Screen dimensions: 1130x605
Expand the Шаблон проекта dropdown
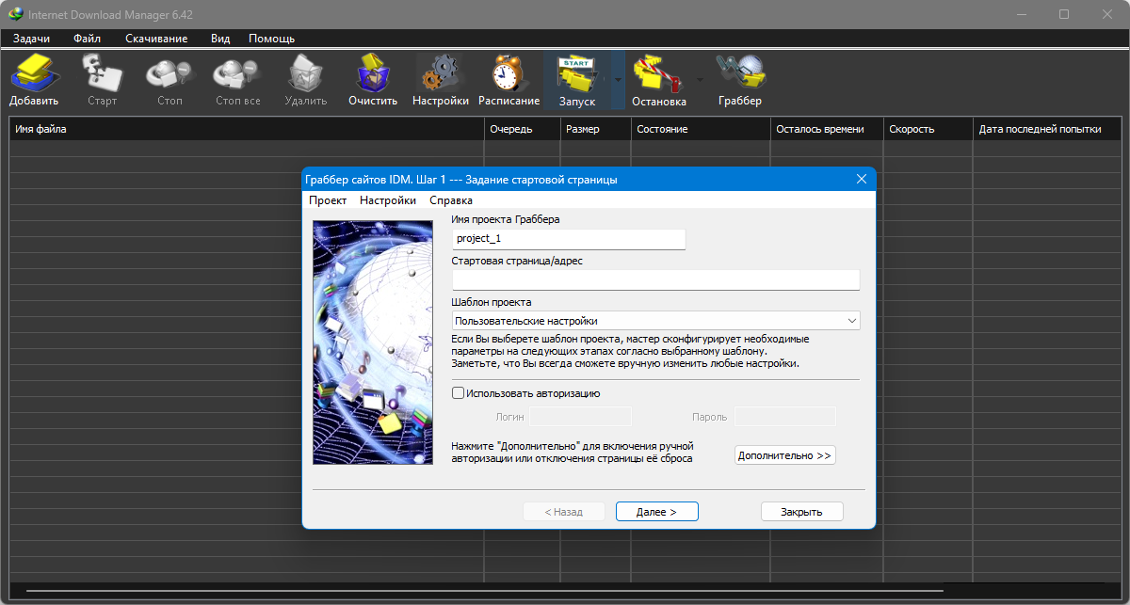[x=851, y=321]
